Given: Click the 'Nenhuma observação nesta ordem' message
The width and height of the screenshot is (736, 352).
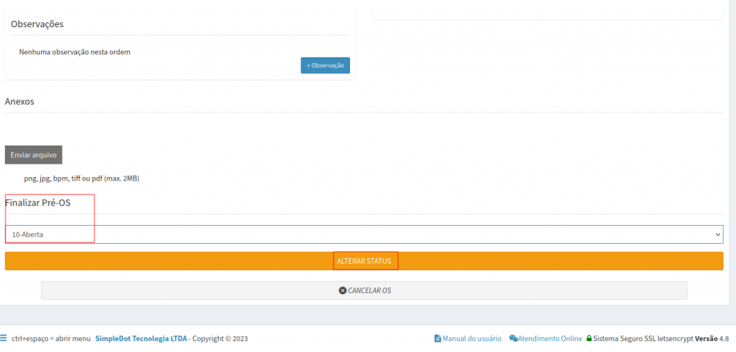Looking at the screenshot, I should pyautogui.click(x=75, y=52).
